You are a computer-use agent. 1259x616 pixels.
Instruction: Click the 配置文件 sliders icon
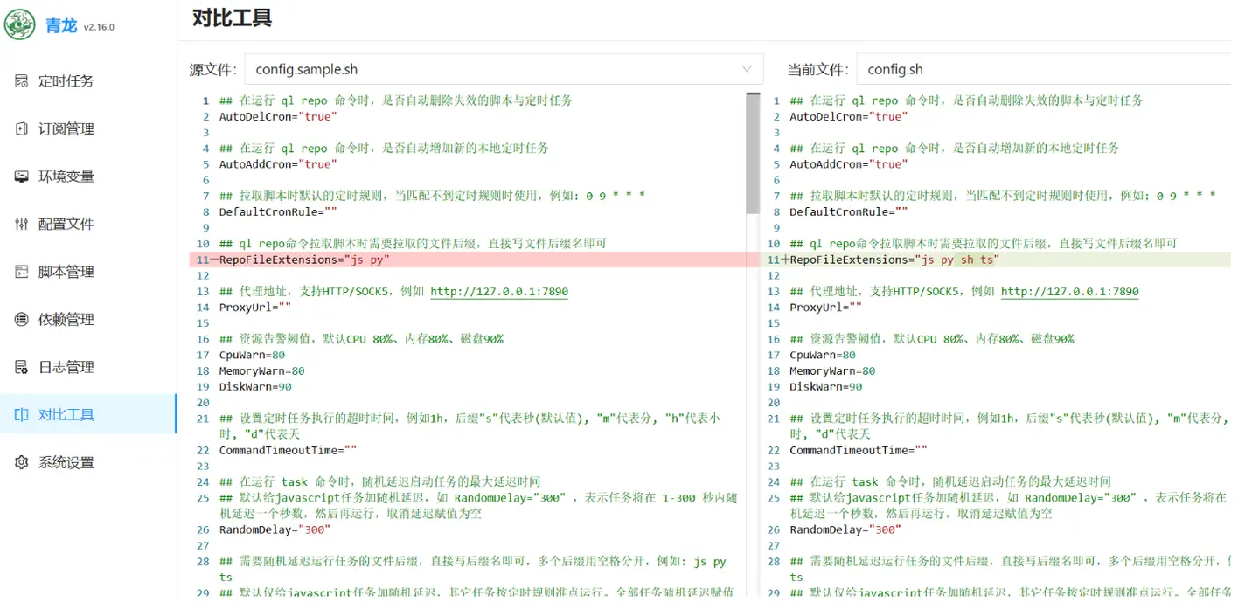(x=22, y=225)
